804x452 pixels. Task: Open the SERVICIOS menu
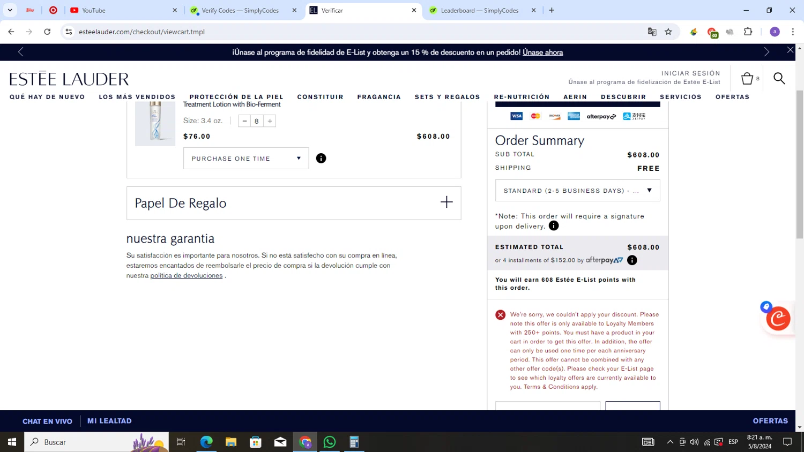[681, 97]
